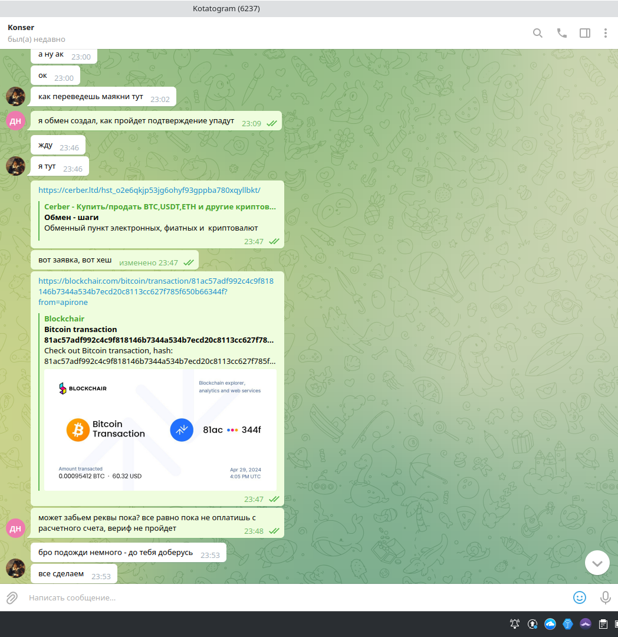Search in this chat with magnifier icon

click(x=538, y=33)
